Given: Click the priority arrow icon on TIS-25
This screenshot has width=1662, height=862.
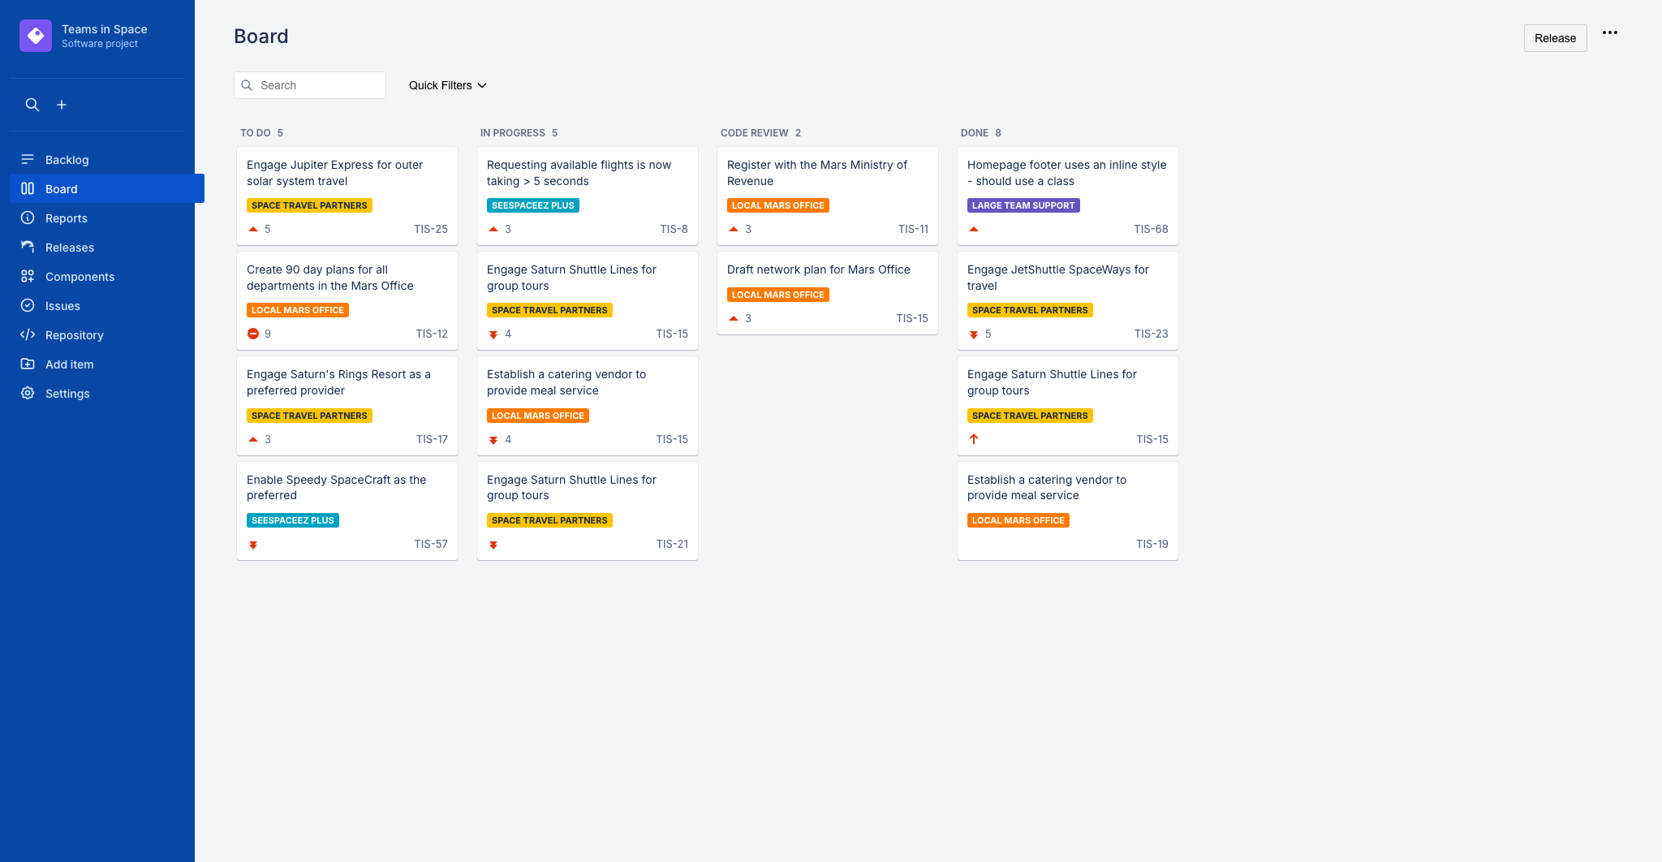Looking at the screenshot, I should (x=253, y=230).
